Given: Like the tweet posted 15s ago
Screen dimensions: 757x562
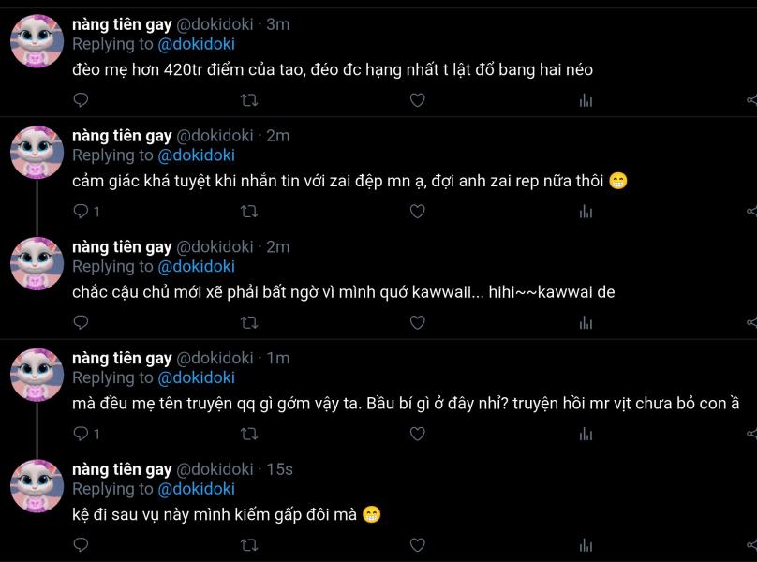Looking at the screenshot, I should click(x=418, y=544).
